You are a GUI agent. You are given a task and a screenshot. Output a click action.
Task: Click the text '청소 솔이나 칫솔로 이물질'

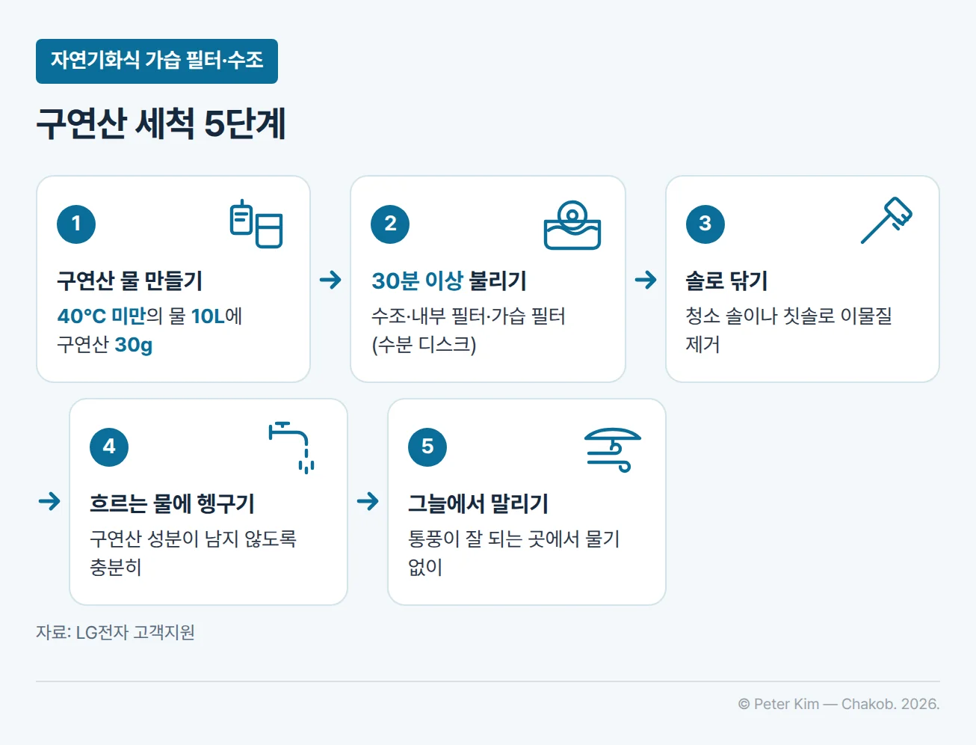(x=788, y=316)
